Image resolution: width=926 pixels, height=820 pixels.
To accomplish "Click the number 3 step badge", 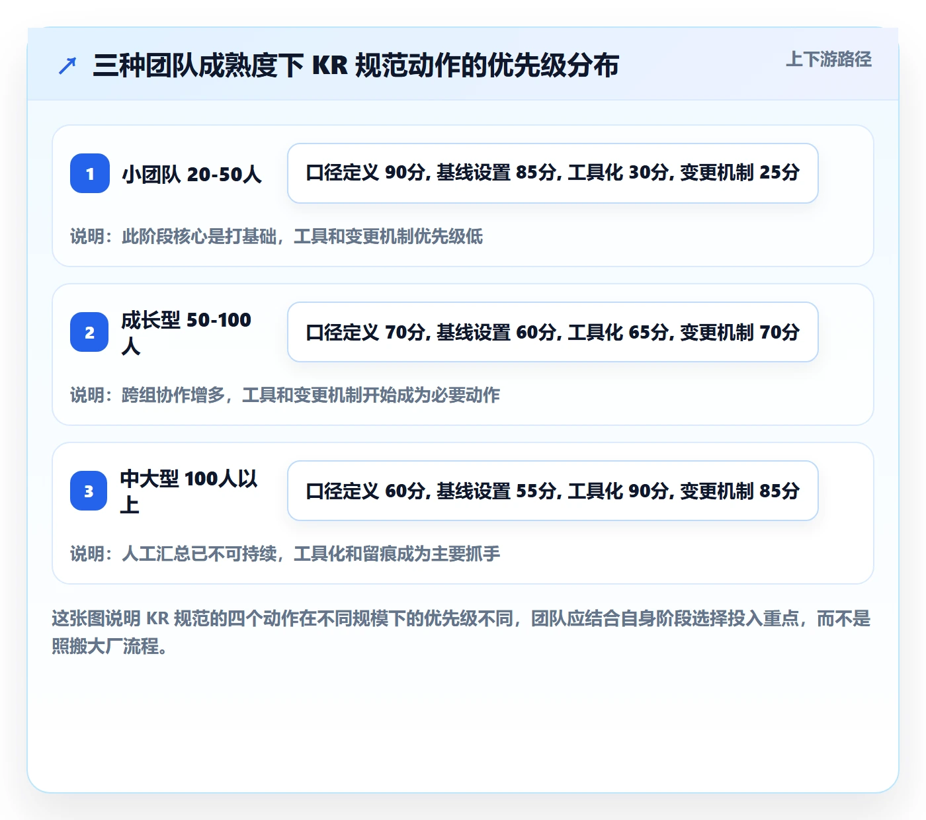I will point(89,491).
